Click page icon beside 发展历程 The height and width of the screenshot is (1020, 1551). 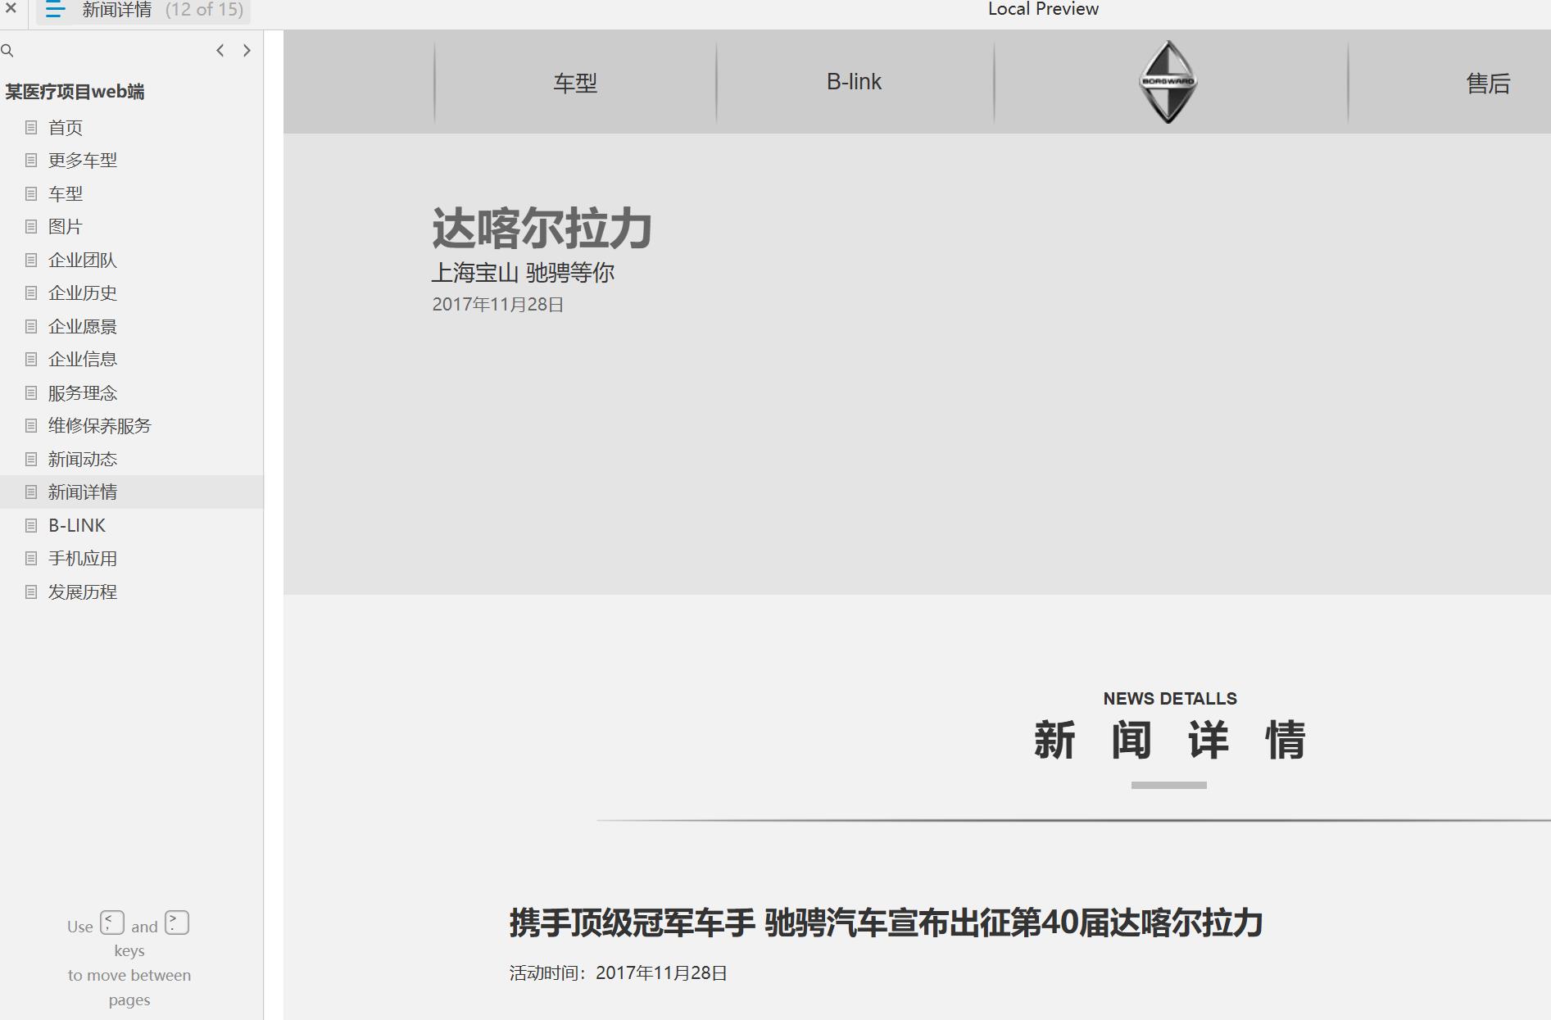pyautogui.click(x=31, y=592)
